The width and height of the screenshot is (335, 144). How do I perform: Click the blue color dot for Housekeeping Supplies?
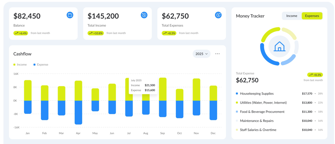(x=237, y=94)
